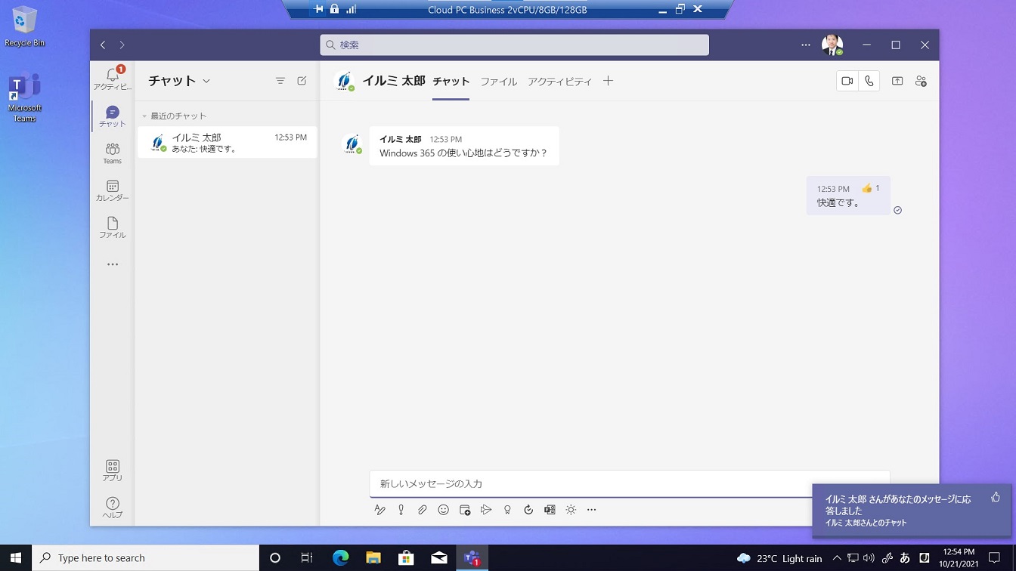
Task: Open the message format tool
Action: 379,510
